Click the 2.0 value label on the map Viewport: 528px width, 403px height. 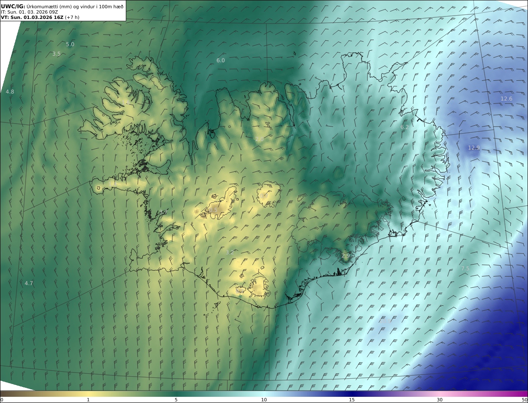[x=259, y=139]
